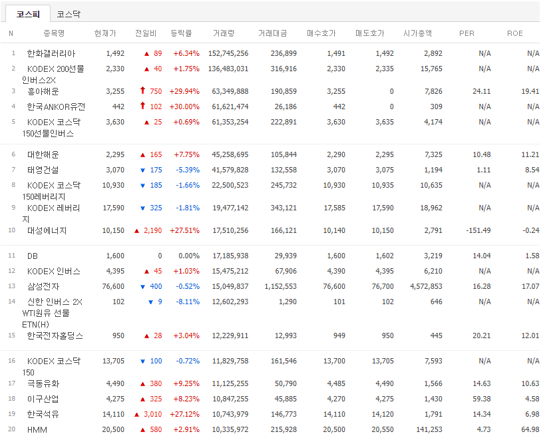
Task: Click the -151.49 PER value
Action: click(x=478, y=230)
